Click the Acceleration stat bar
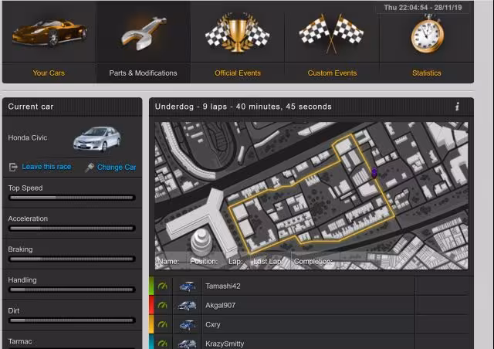Image resolution: width=494 pixels, height=349 pixels. (x=72, y=229)
